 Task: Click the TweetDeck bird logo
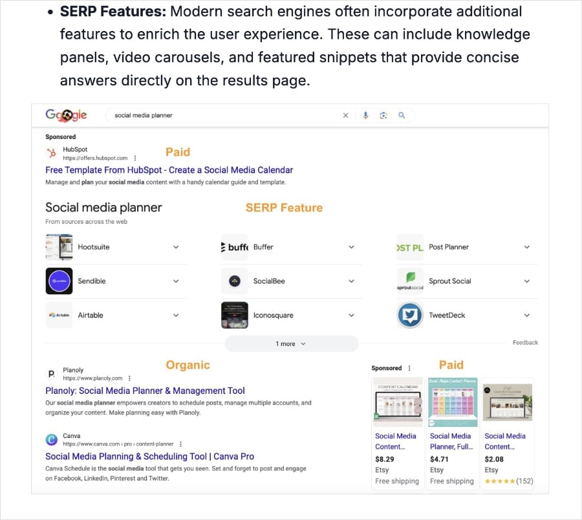click(x=410, y=315)
